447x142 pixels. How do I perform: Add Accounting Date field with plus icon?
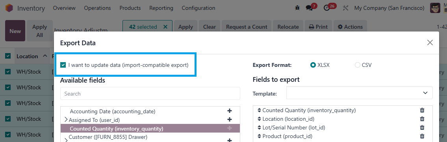(230, 111)
